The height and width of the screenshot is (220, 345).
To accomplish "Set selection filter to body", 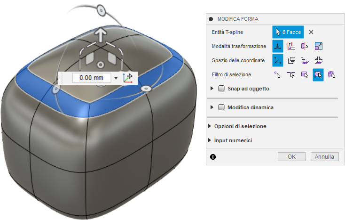I will (331, 74).
